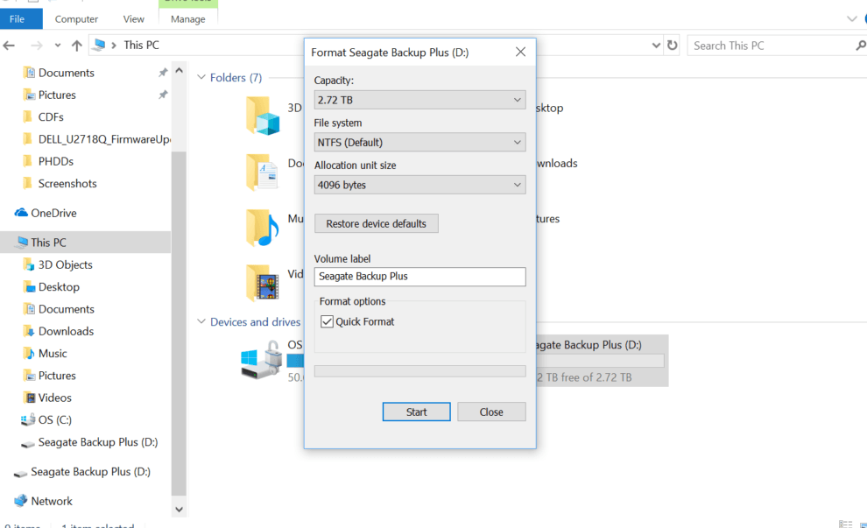The image size is (867, 528).
Task: Click navigation pane scroll up arrow
Action: [x=179, y=70]
